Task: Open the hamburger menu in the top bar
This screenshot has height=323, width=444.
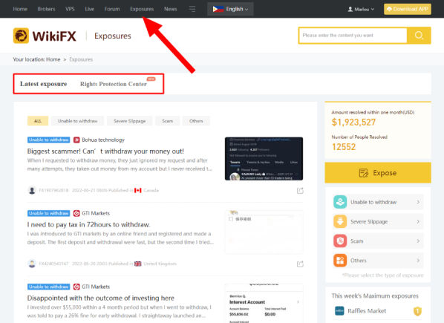Action: [x=192, y=9]
